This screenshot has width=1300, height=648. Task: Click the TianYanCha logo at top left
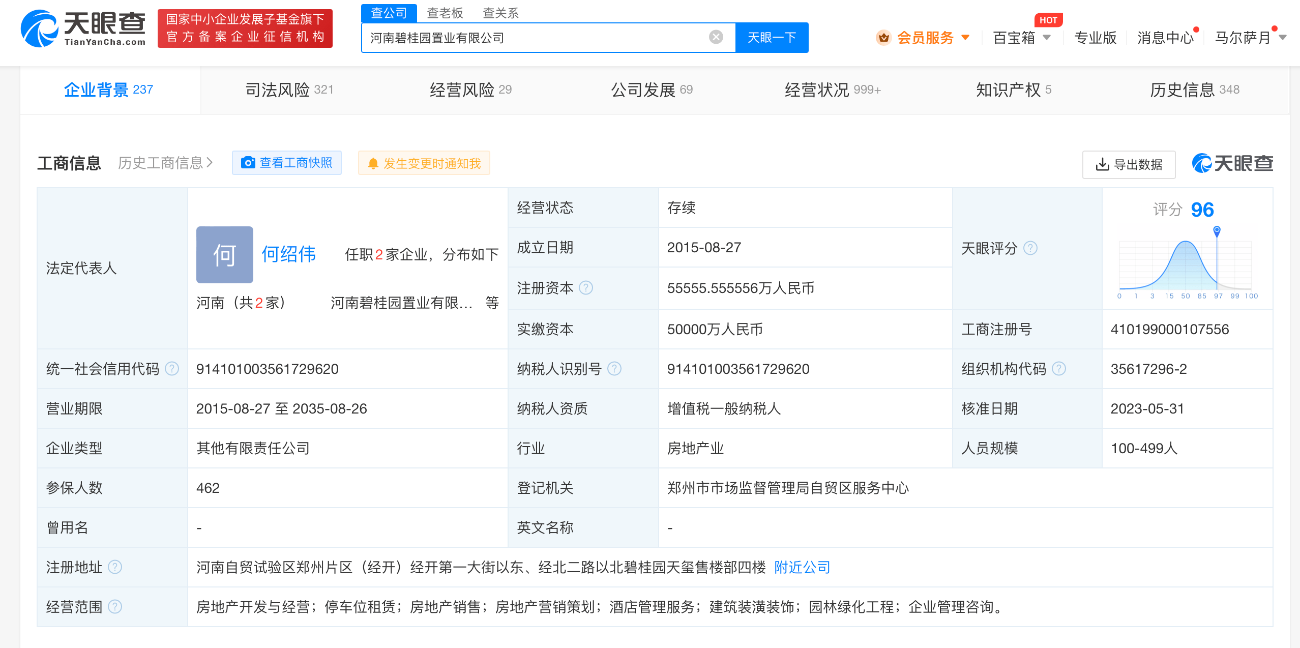tap(83, 28)
